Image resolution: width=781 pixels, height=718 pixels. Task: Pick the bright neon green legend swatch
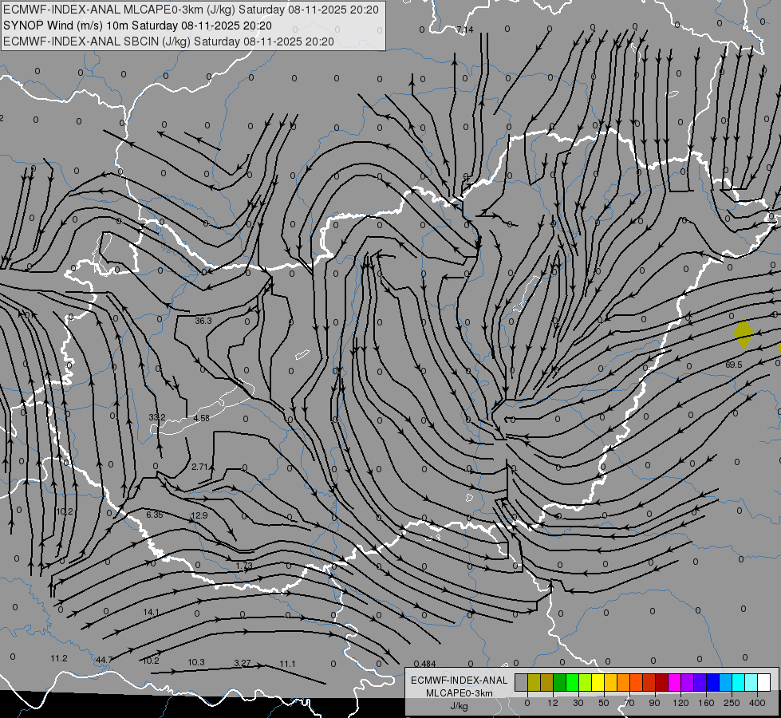pos(572,683)
